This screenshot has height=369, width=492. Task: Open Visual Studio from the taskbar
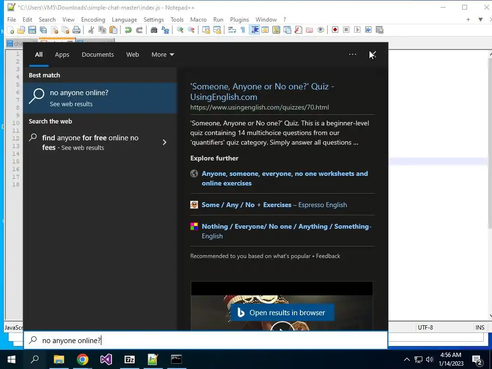pyautogui.click(x=106, y=359)
